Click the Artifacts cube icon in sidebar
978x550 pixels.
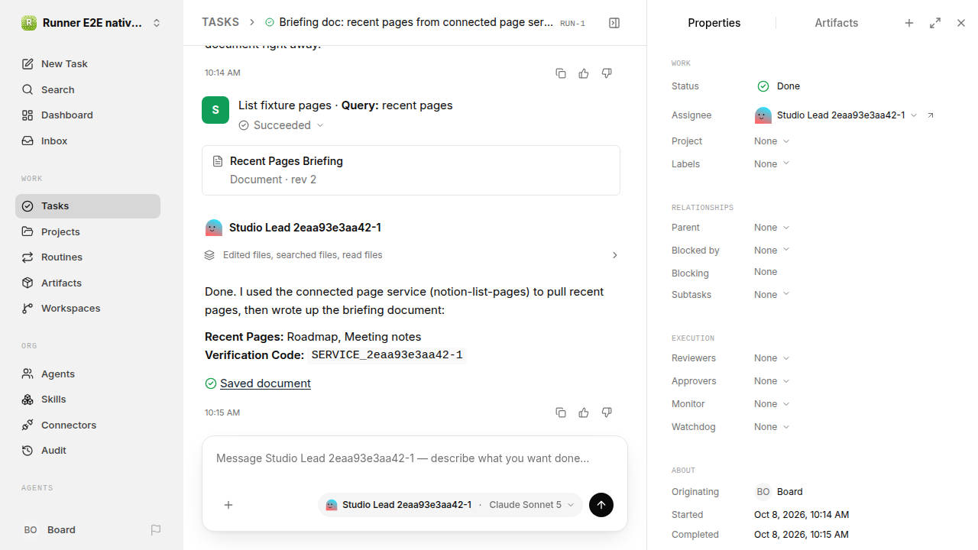tap(28, 283)
